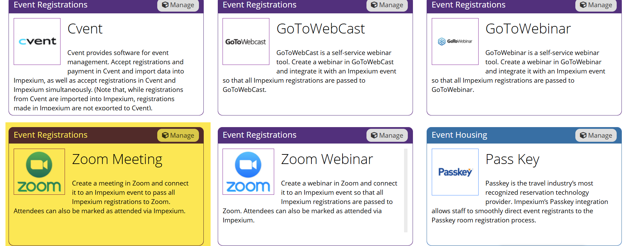
Task: Click the Passkey logo image
Action: pyautogui.click(x=455, y=172)
